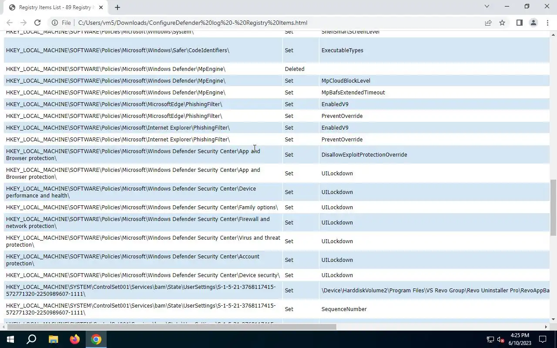Select the 'Deleted' cell of MpEngine row
The width and height of the screenshot is (557, 348).
coord(295,69)
